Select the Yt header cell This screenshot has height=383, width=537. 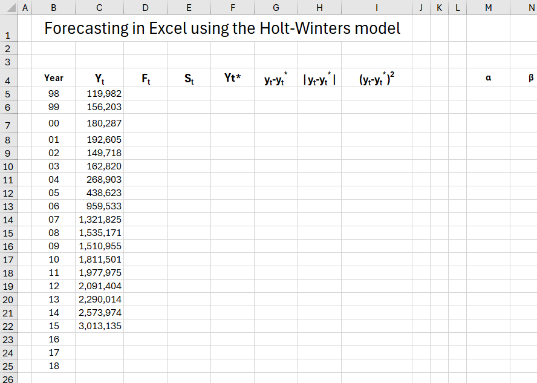click(x=99, y=78)
